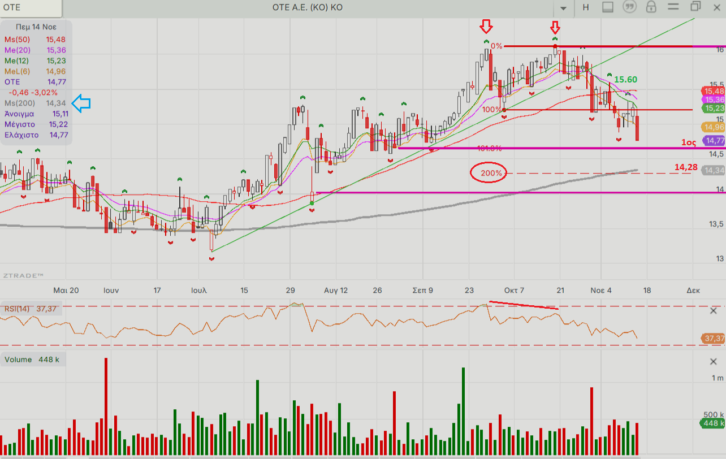Viewport: 726px width, 459px height.
Task: Toggle the bottom panel layout icon
Action: (x=608, y=7)
